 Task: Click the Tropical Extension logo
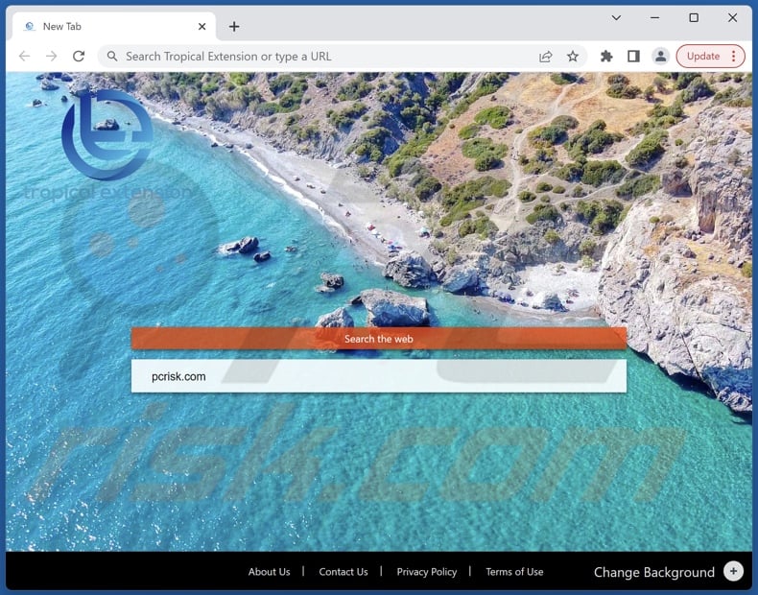(x=107, y=145)
